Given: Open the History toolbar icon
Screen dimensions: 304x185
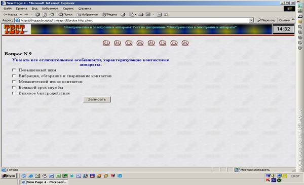Looking at the screenshot, I should (123, 15).
